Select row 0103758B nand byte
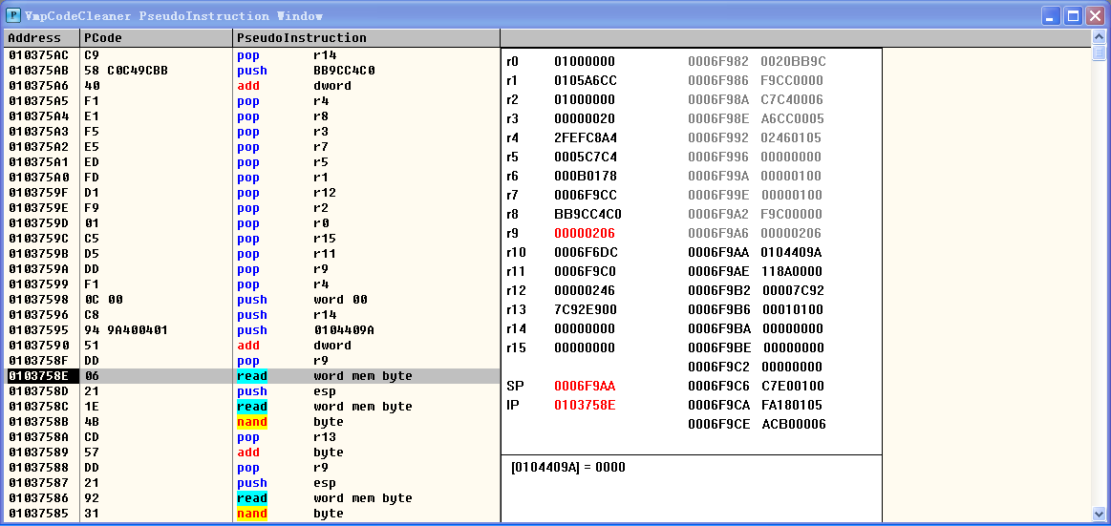Image resolution: width=1111 pixels, height=526 pixels. [252, 422]
